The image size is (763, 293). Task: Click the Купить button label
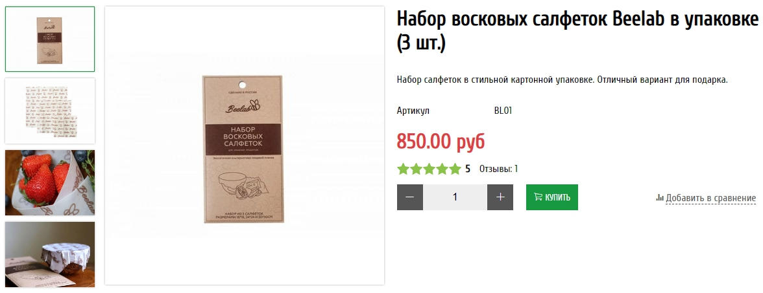point(558,197)
